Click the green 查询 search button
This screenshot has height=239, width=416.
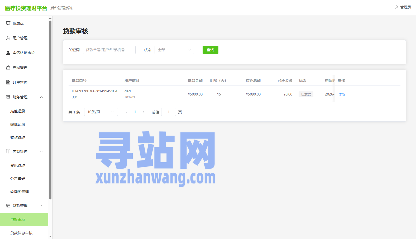211,50
